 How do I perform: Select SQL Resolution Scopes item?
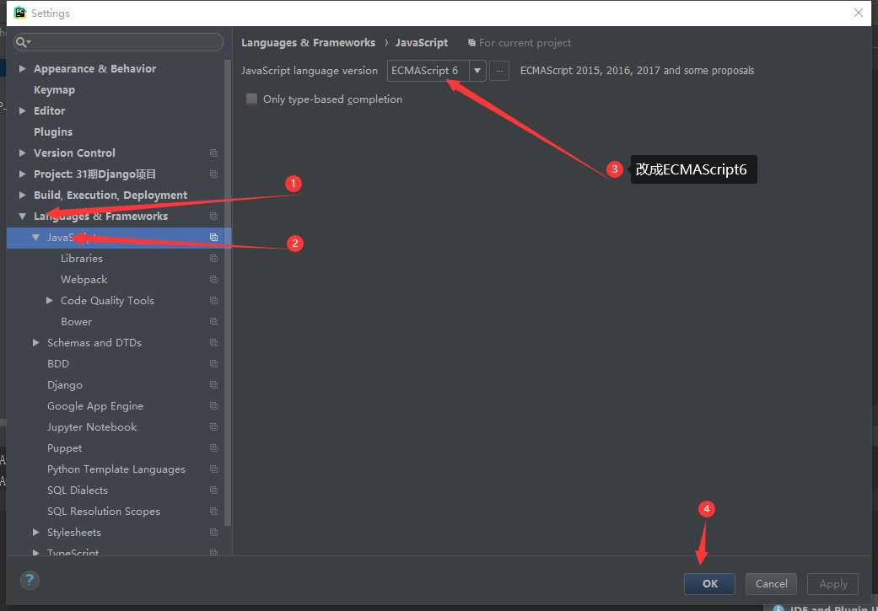(104, 512)
